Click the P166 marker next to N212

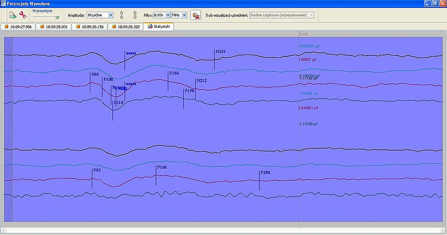(x=174, y=73)
